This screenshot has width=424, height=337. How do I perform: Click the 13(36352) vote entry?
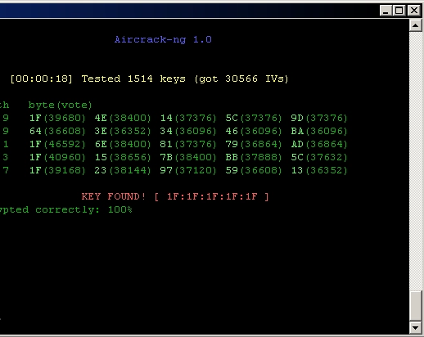(319, 170)
